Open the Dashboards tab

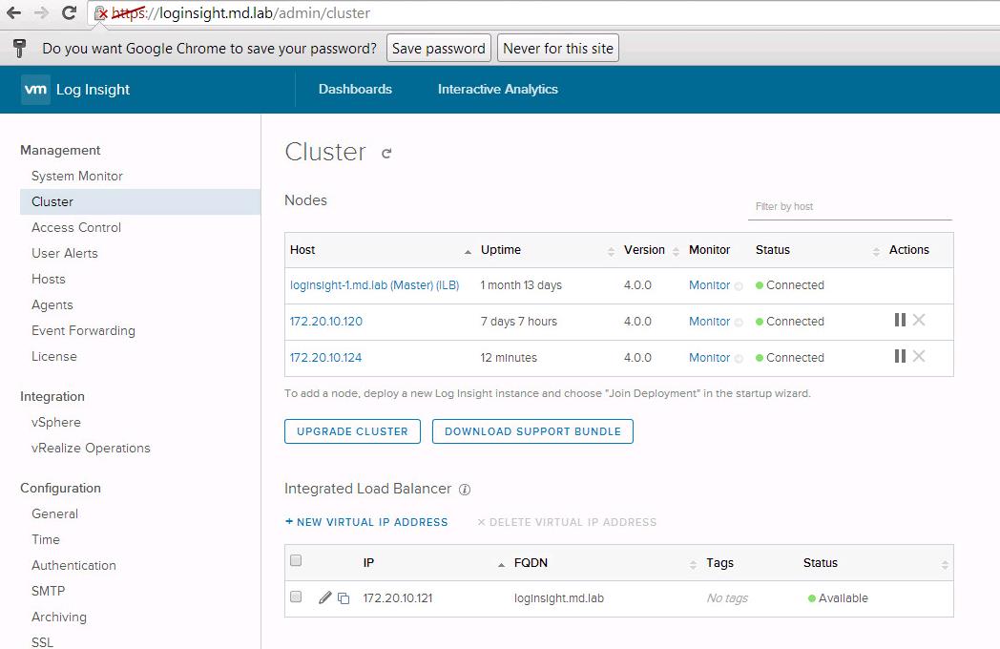click(x=355, y=90)
